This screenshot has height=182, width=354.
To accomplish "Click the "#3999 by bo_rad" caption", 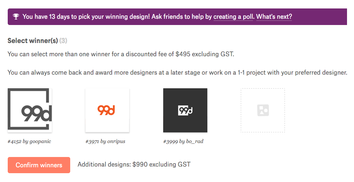I will (183, 141).
